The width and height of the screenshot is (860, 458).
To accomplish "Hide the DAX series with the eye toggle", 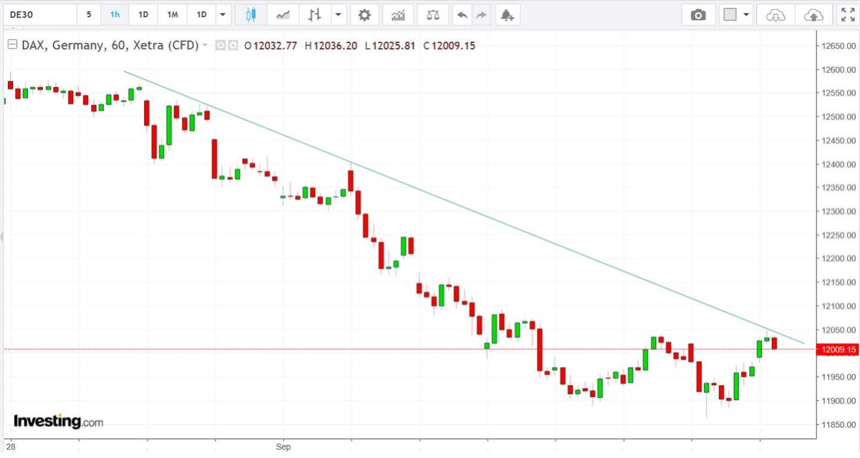I will [x=220, y=45].
